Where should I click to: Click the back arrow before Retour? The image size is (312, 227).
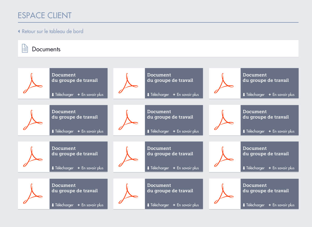(x=19, y=31)
